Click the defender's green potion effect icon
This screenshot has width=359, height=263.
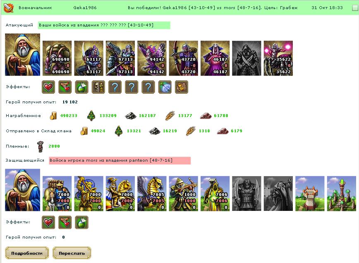point(82,222)
